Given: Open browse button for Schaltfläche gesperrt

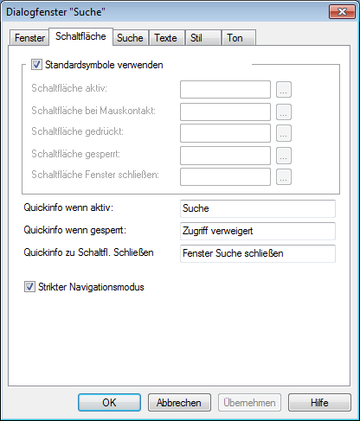Looking at the screenshot, I should [284, 156].
